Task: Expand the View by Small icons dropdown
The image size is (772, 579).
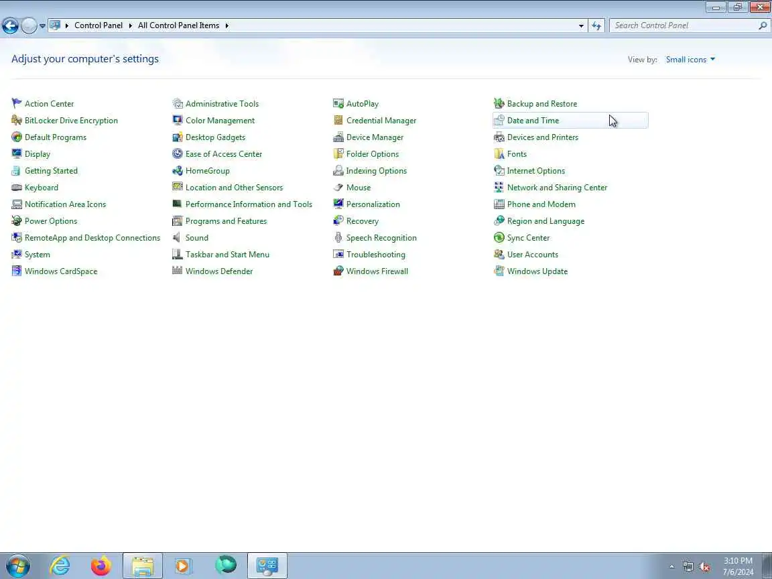Action: coord(690,59)
